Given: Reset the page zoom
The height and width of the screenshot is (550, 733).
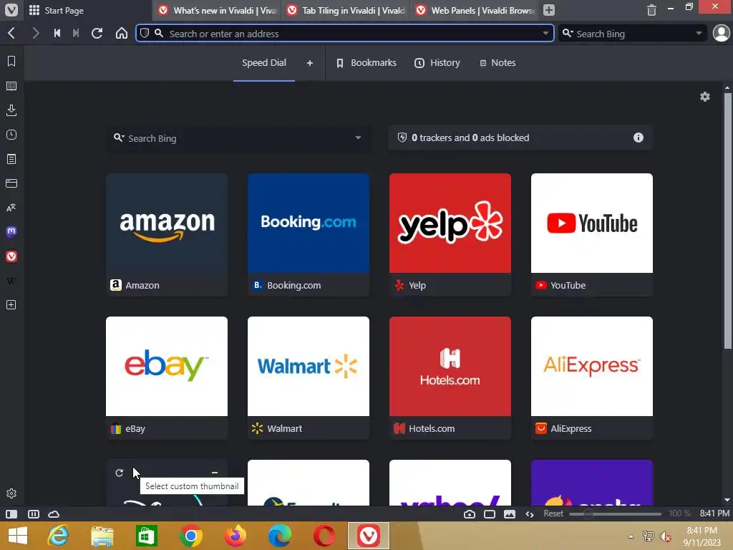Looking at the screenshot, I should [553, 513].
